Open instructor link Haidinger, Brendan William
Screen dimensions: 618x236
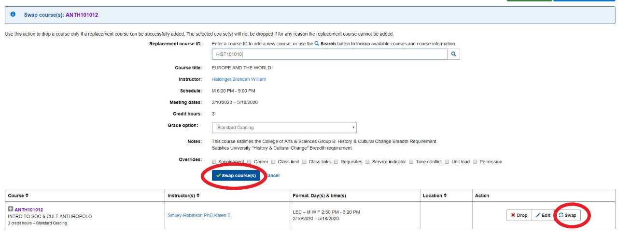coord(239,79)
